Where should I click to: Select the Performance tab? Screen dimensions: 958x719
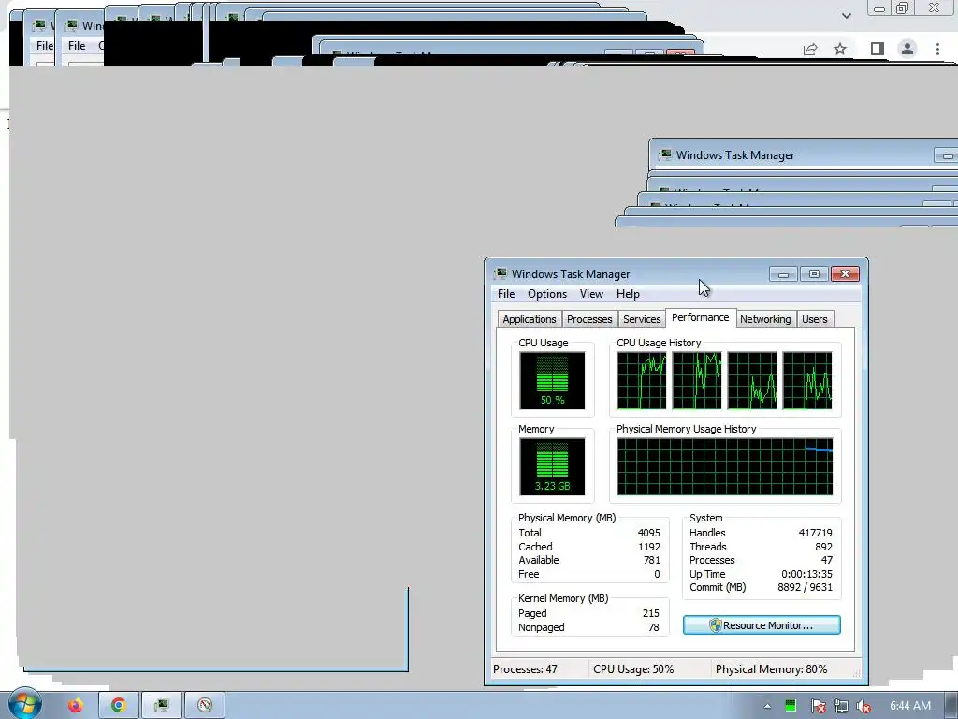click(x=700, y=318)
